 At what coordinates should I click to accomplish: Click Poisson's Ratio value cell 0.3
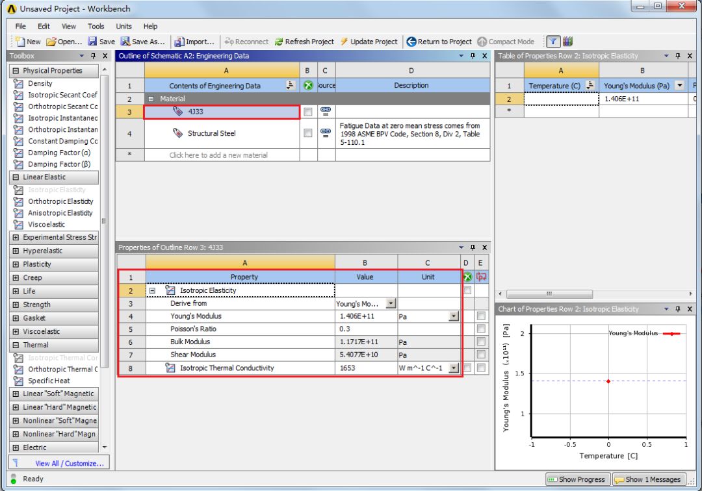[366, 329]
